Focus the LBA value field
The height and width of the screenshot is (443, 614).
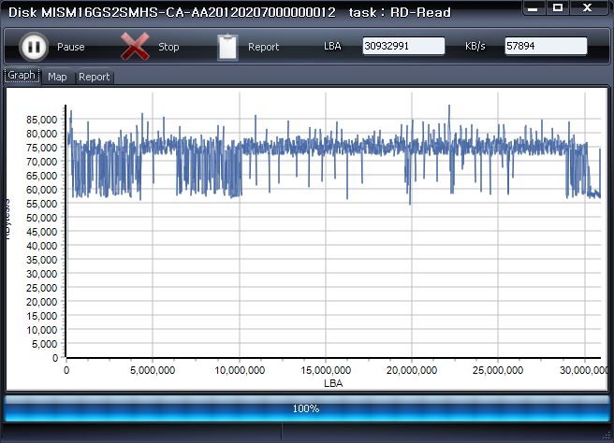pos(403,46)
